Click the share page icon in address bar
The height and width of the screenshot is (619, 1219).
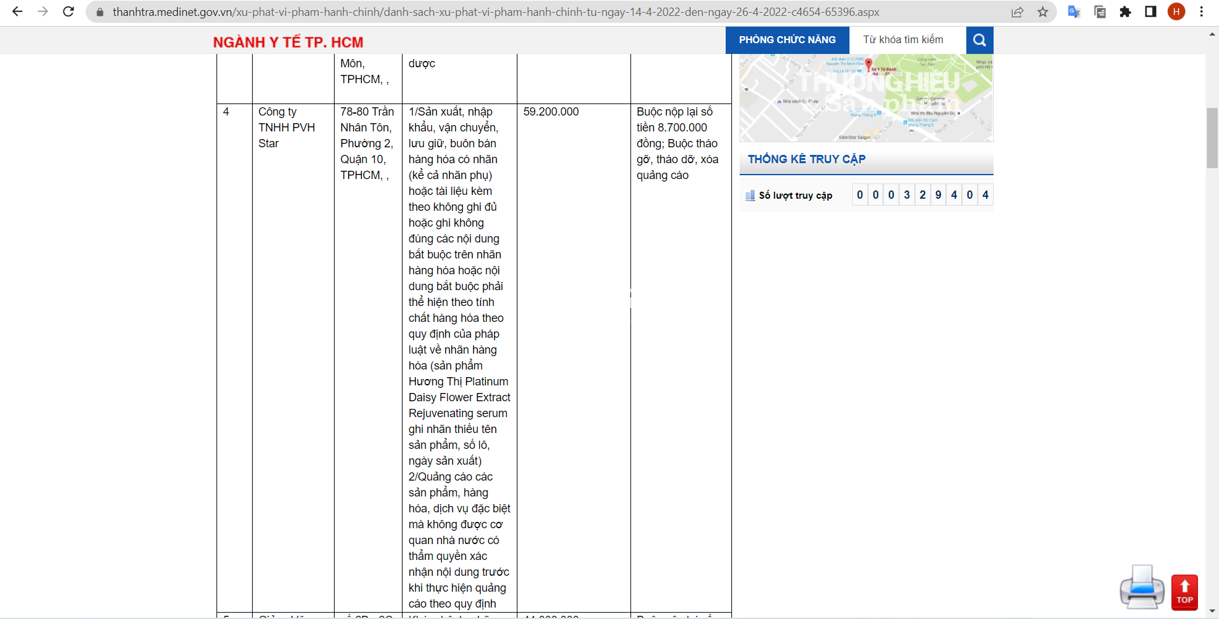click(1017, 12)
